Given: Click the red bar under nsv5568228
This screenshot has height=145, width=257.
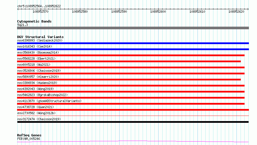Looking at the screenshot, I should 129,61.
